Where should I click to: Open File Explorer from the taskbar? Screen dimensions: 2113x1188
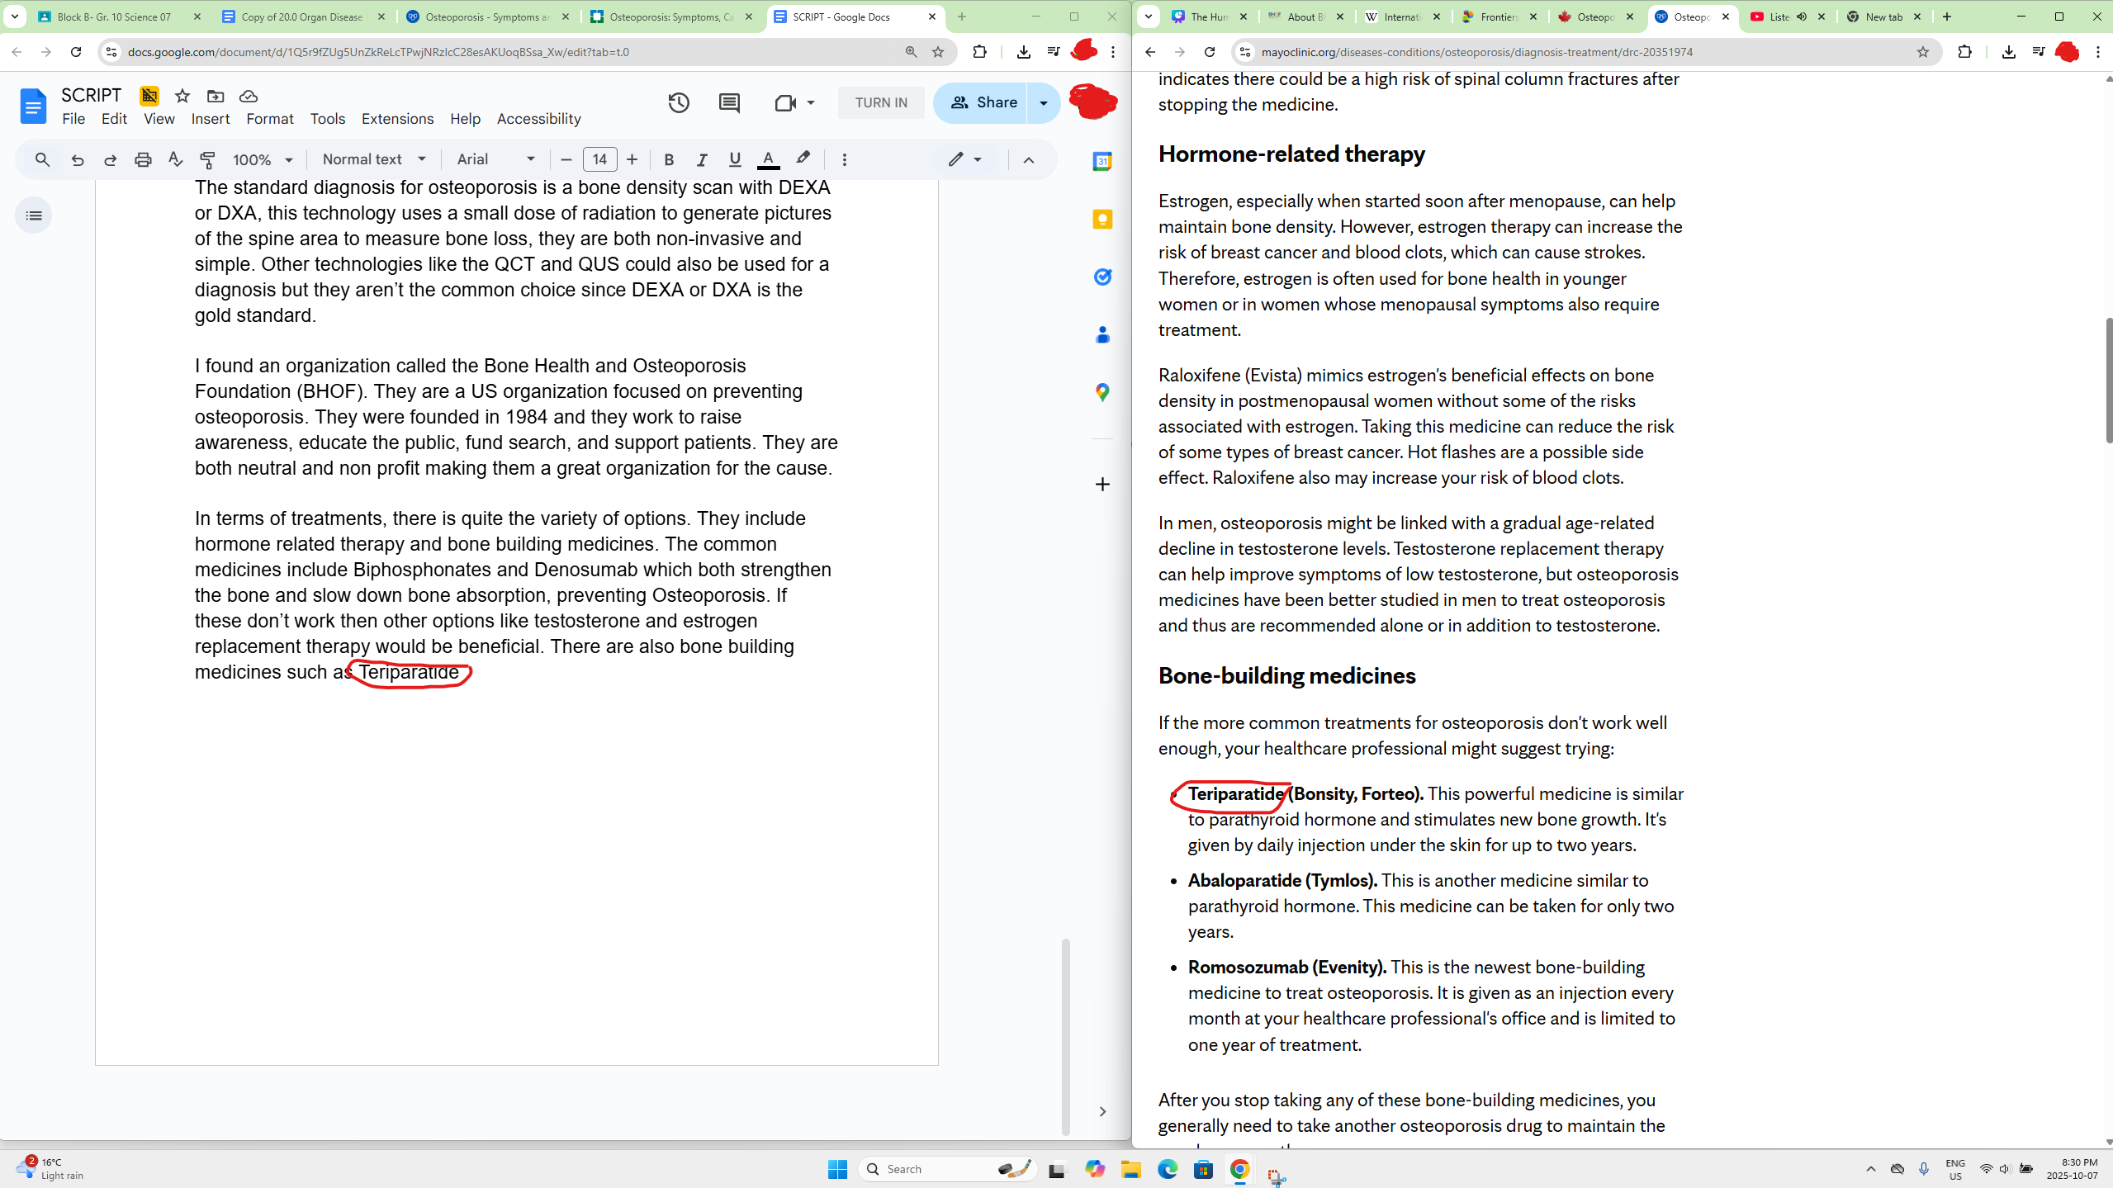pyautogui.click(x=1130, y=1169)
